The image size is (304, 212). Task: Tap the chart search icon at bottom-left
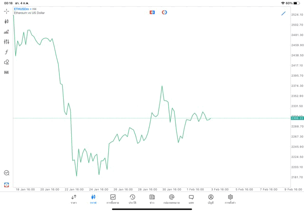pos(6,173)
